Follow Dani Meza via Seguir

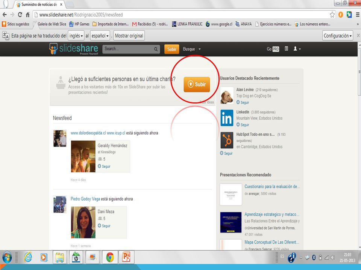point(104,226)
